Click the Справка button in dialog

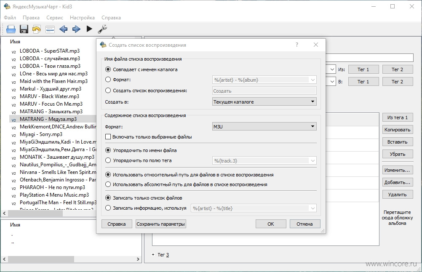117,224
